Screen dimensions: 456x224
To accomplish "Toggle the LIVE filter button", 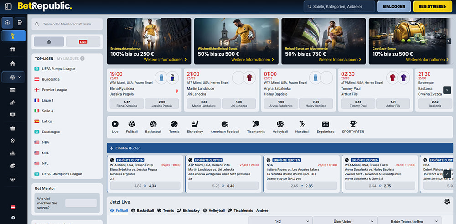I will [83, 42].
